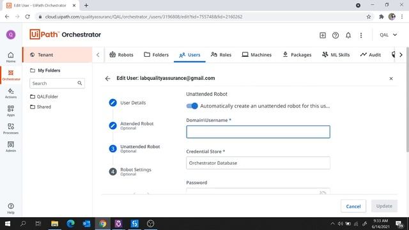Image resolution: width=409 pixels, height=230 pixels.
Task: Open the Credential Store dropdown
Action: 258,163
